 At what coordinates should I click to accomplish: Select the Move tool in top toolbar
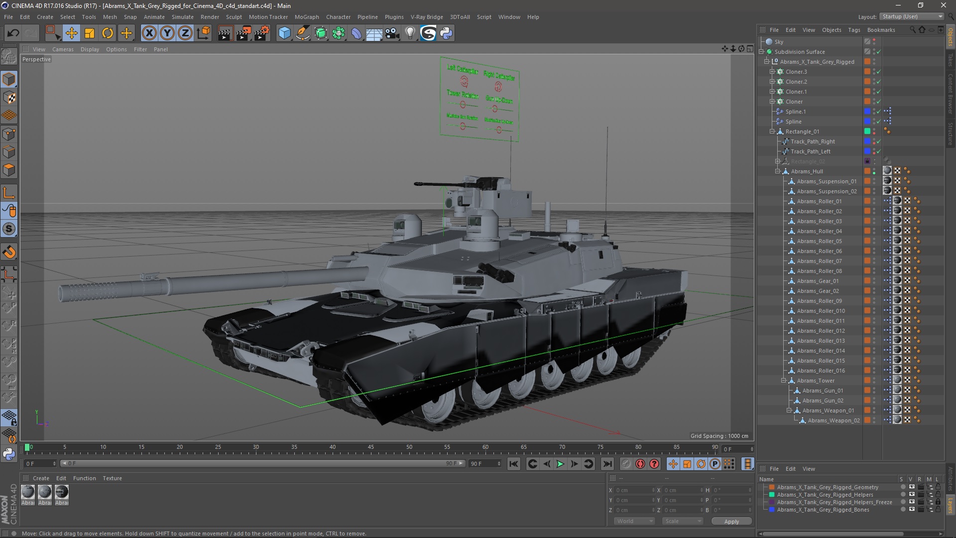(71, 33)
